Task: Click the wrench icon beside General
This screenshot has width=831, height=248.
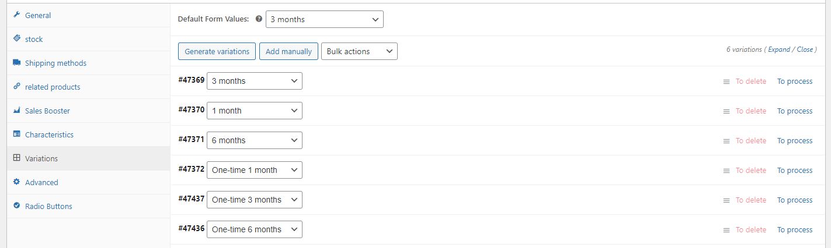Action: click(16, 15)
